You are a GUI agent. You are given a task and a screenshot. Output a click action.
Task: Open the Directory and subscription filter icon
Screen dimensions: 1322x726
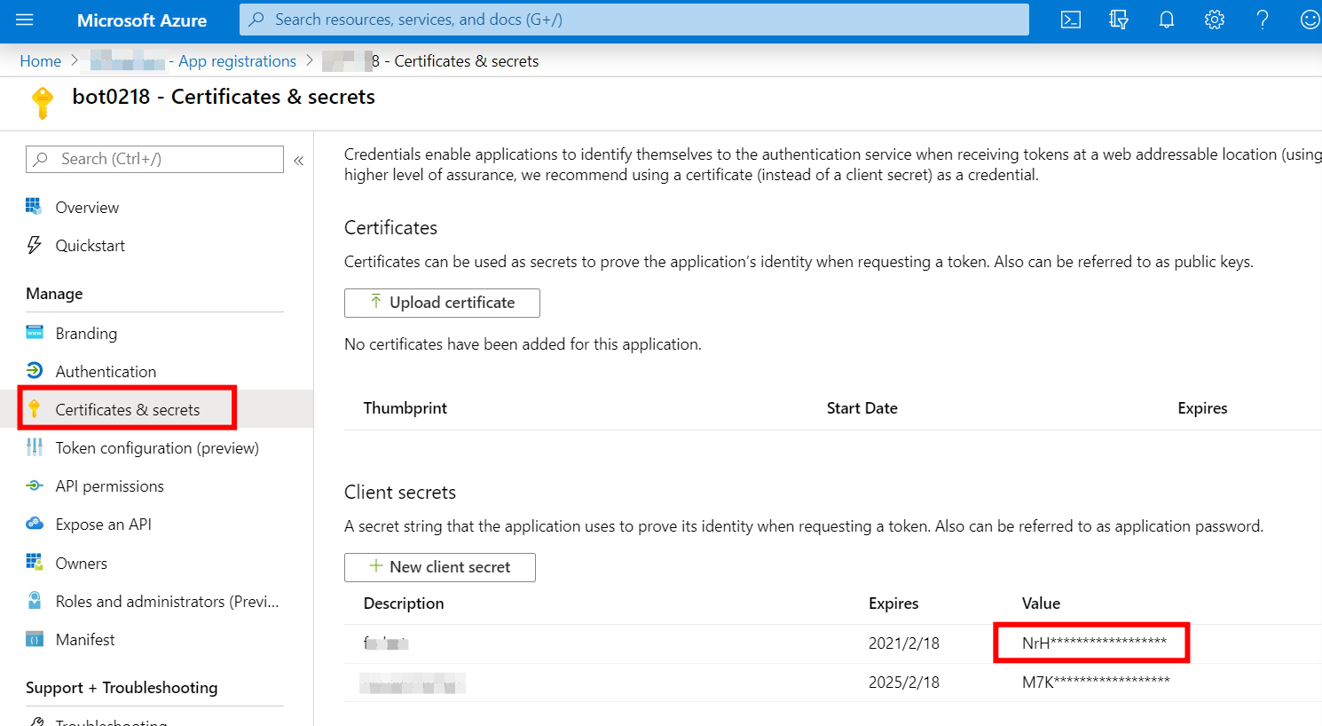coord(1119,20)
